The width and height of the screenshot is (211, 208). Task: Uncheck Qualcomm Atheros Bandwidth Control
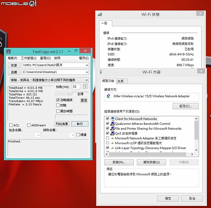point(108,124)
